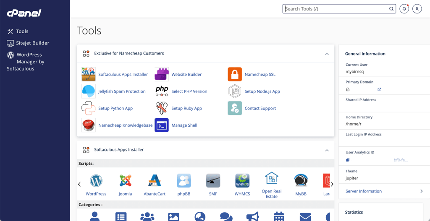The image size is (430, 221).
Task: Click the Server Information link
Action: pyautogui.click(x=364, y=191)
